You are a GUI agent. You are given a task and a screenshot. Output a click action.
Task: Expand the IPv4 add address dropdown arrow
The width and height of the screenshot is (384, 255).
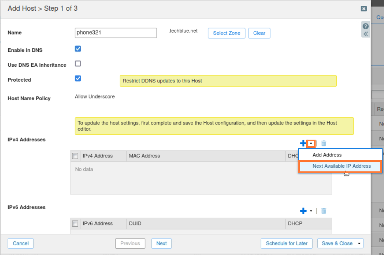point(311,143)
